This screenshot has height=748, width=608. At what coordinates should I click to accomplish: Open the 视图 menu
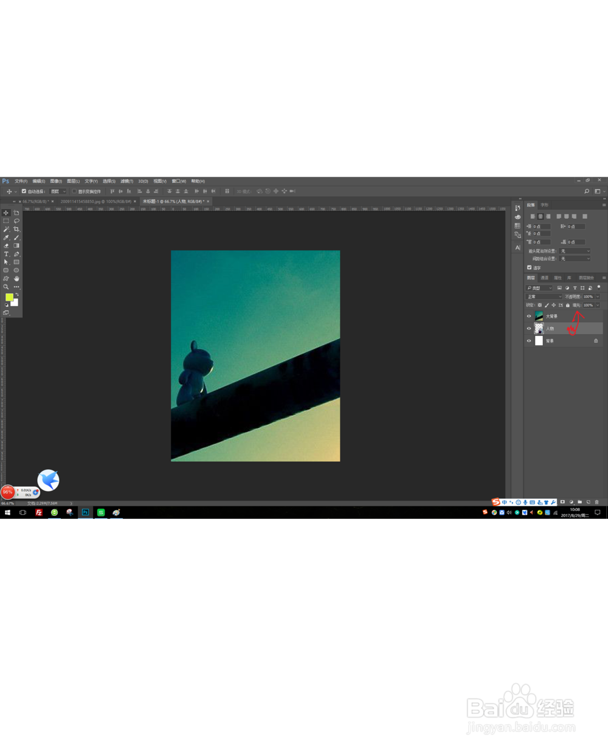point(160,181)
